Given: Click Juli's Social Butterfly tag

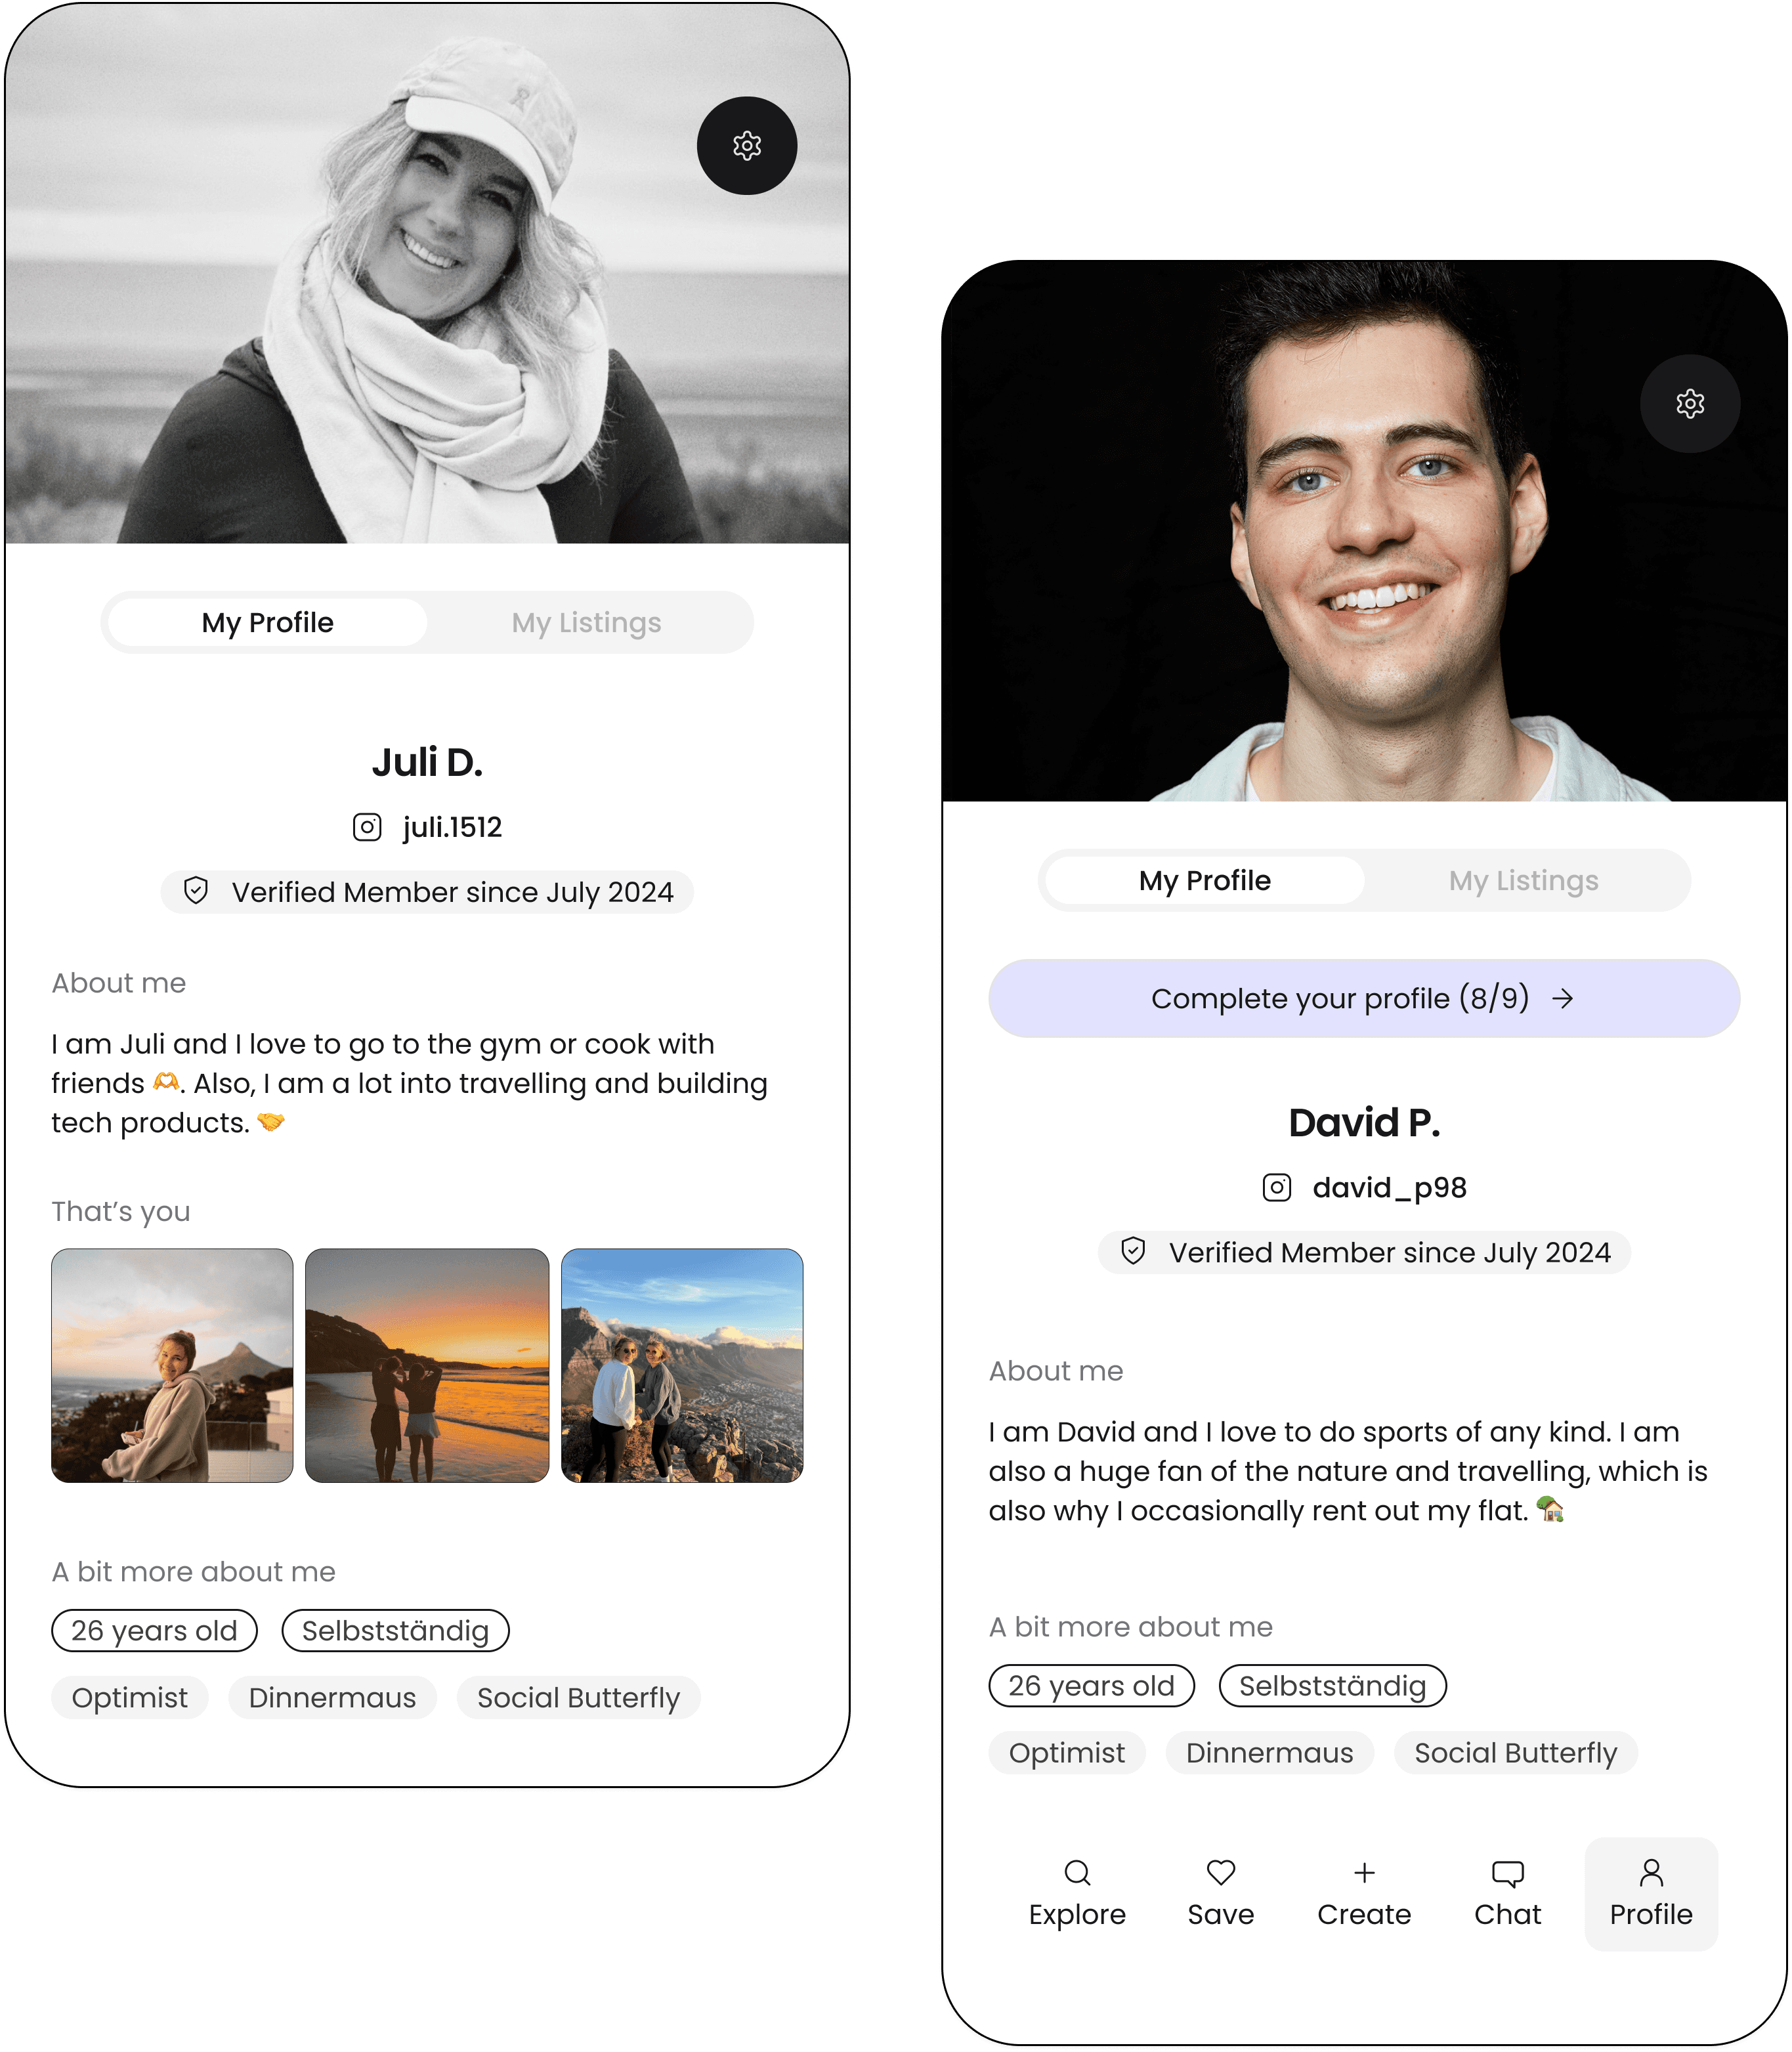Looking at the screenshot, I should pos(578,1698).
